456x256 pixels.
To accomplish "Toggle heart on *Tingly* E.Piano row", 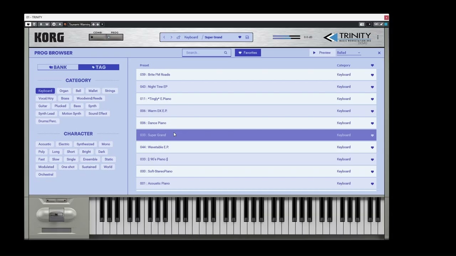I will [x=372, y=99].
